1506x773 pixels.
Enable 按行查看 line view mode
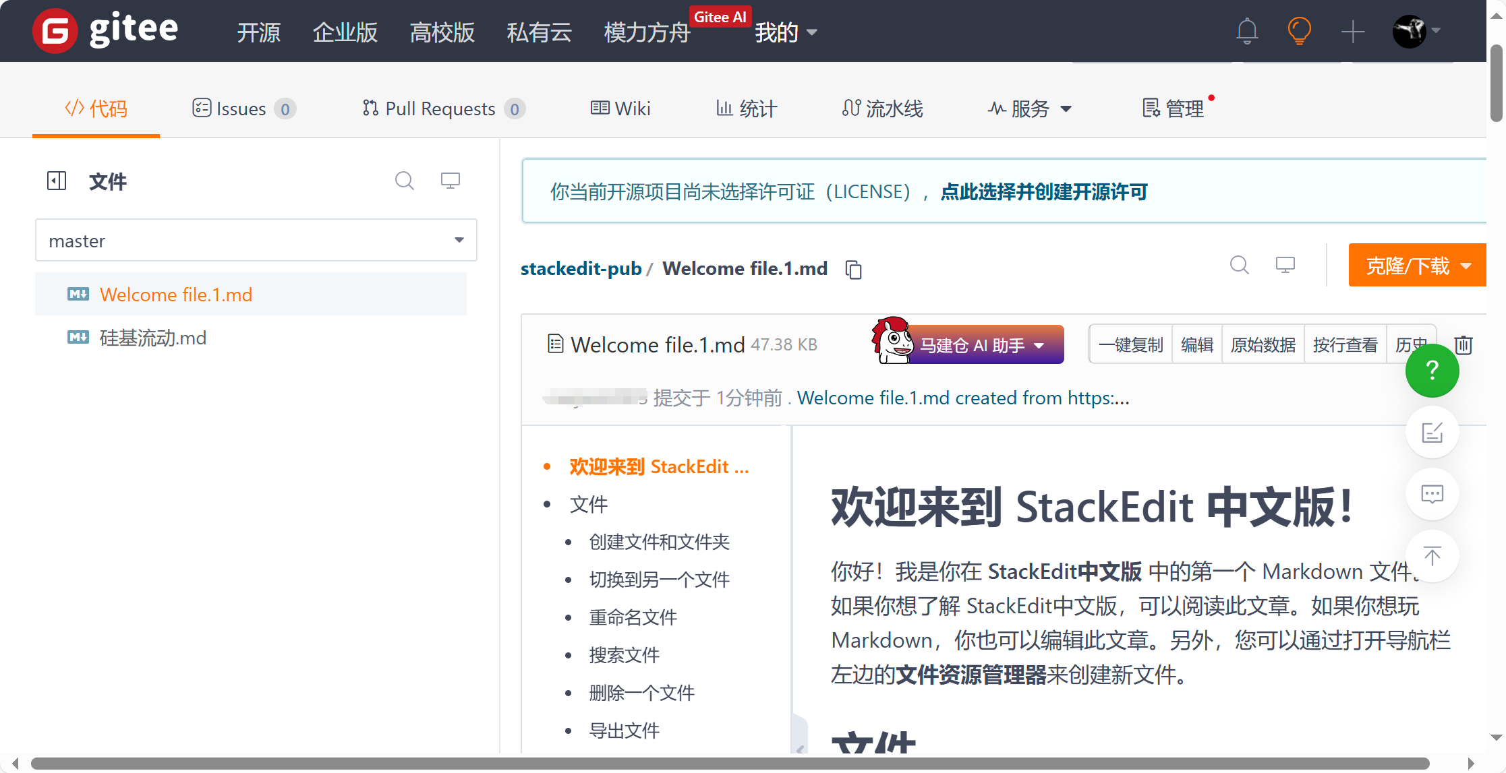click(1345, 344)
